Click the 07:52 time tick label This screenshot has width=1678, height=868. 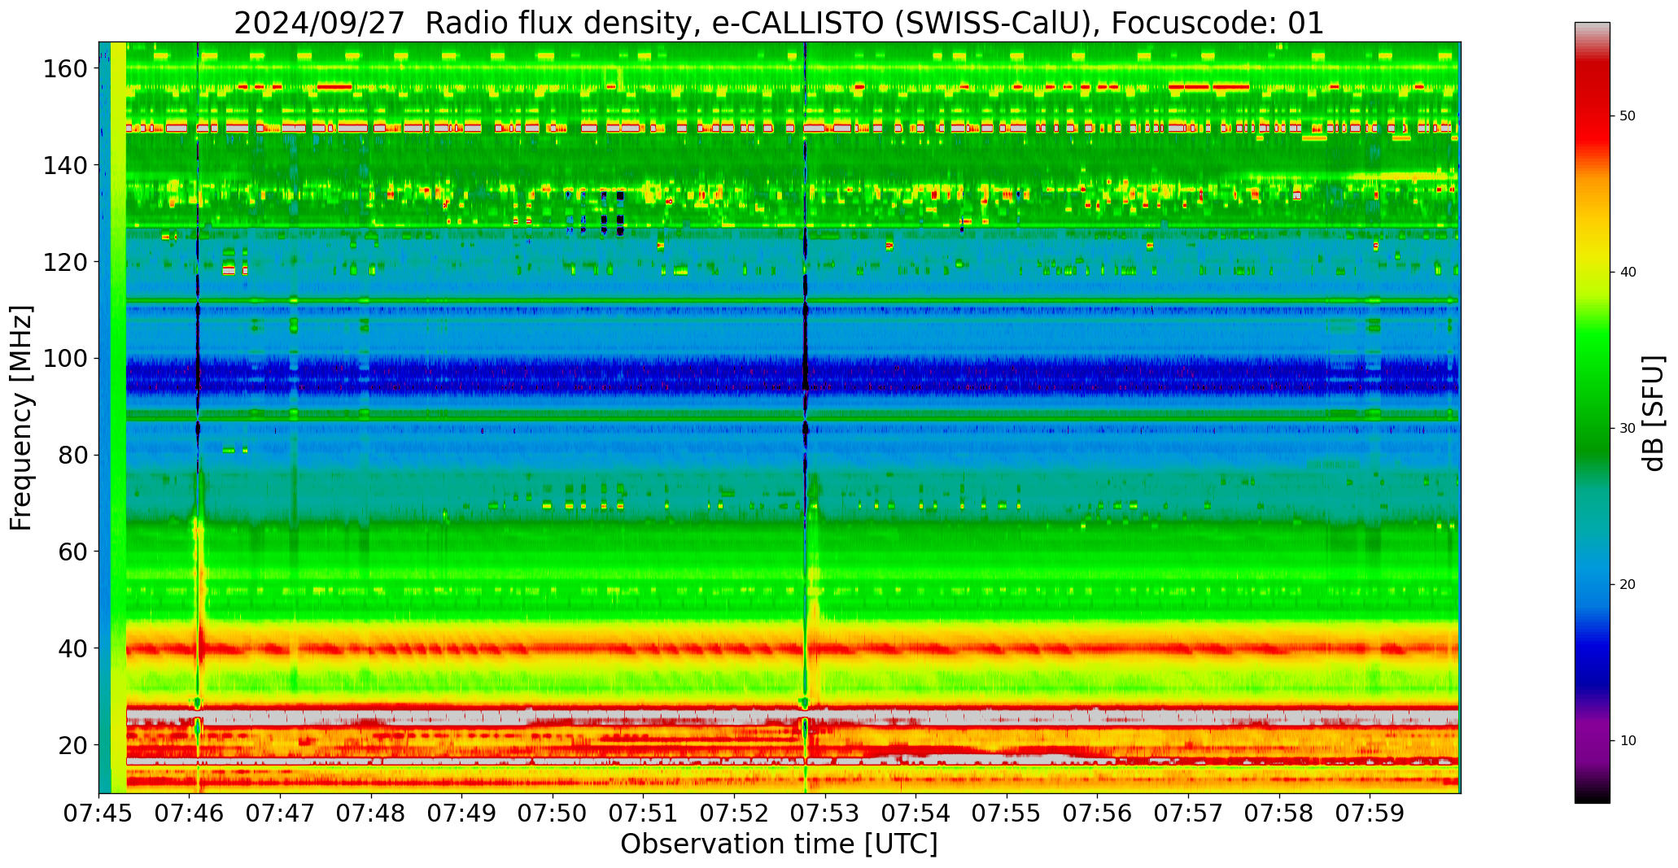[734, 813]
